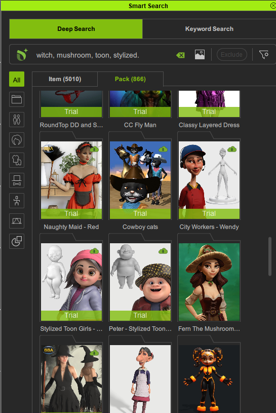The width and height of the screenshot is (276, 413).
Task: Open the search-by-image icon
Action: 200,55
